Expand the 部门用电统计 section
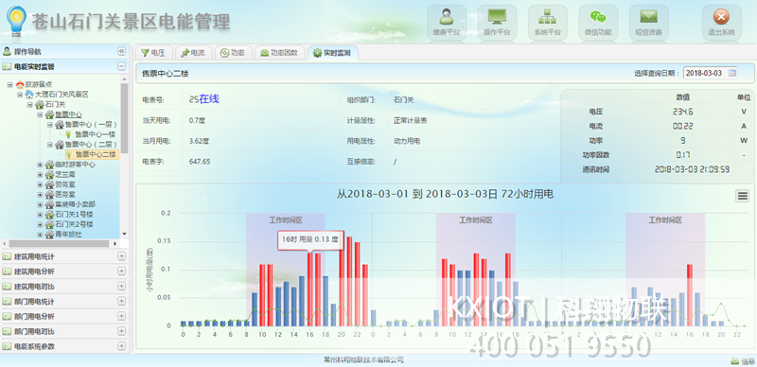The image size is (757, 367). tap(121, 302)
